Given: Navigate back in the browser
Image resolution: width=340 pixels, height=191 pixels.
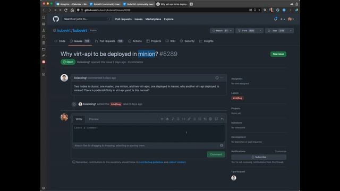Looking at the screenshot, I should 44,10.
